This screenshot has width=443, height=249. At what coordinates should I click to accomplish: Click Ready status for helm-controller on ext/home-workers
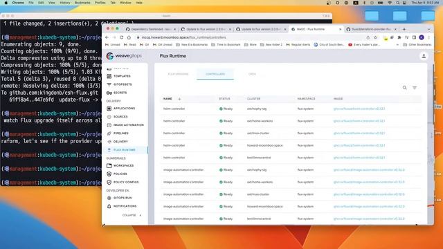tap(226, 121)
